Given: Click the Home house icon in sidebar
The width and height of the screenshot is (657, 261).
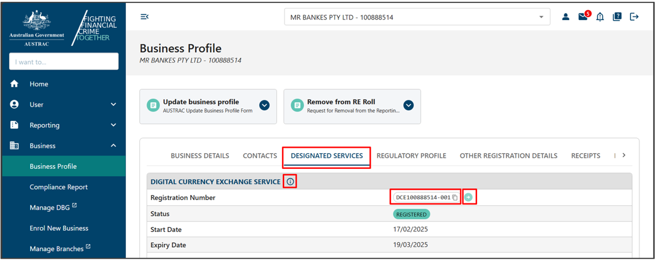Looking at the screenshot, I should 15,84.
